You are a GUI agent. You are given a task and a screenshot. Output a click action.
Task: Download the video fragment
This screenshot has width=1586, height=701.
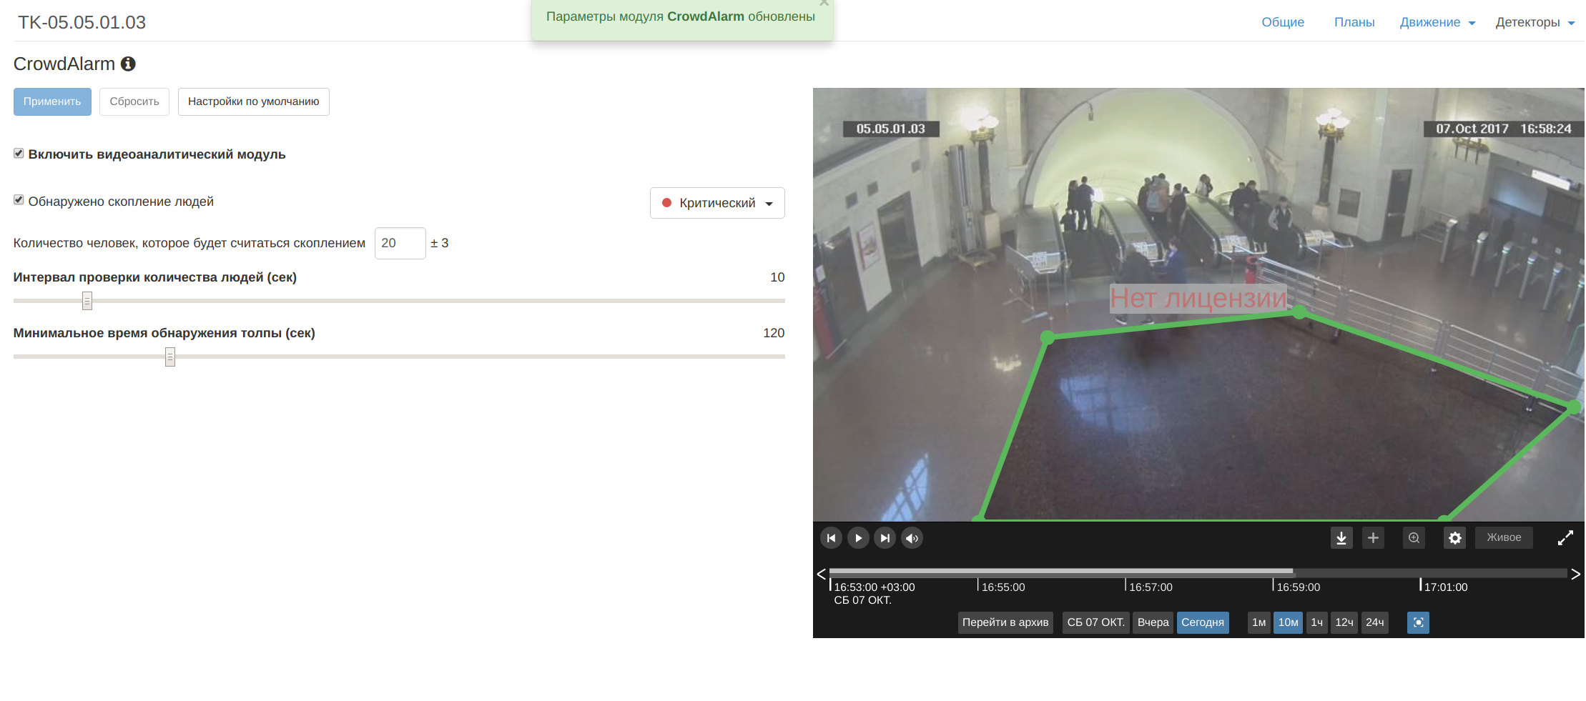1341,538
